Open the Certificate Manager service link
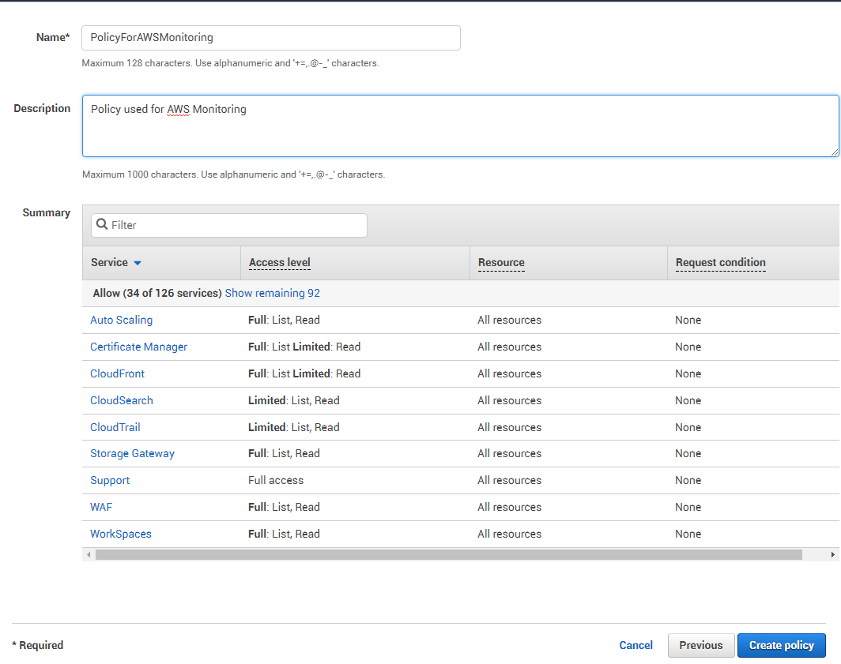This screenshot has width=841, height=664. coord(139,347)
